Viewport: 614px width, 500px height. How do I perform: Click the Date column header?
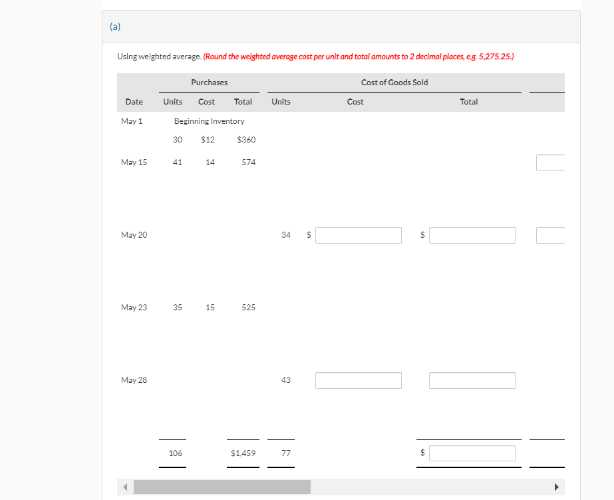point(134,101)
